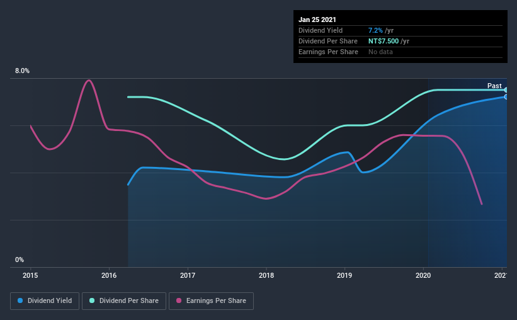Viewport: 517px width, 320px height.
Task: Click the teal Dividend Per Share legend dot
Action: point(92,300)
